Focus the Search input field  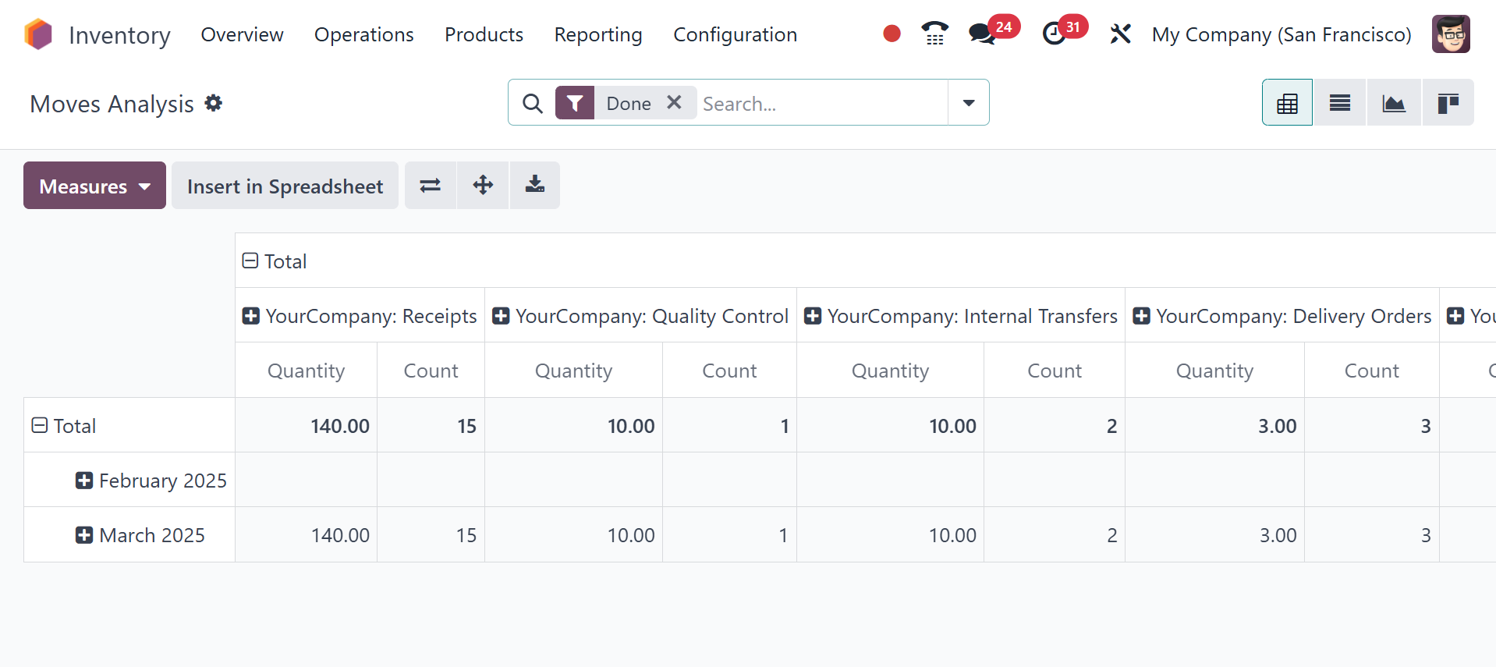point(819,103)
